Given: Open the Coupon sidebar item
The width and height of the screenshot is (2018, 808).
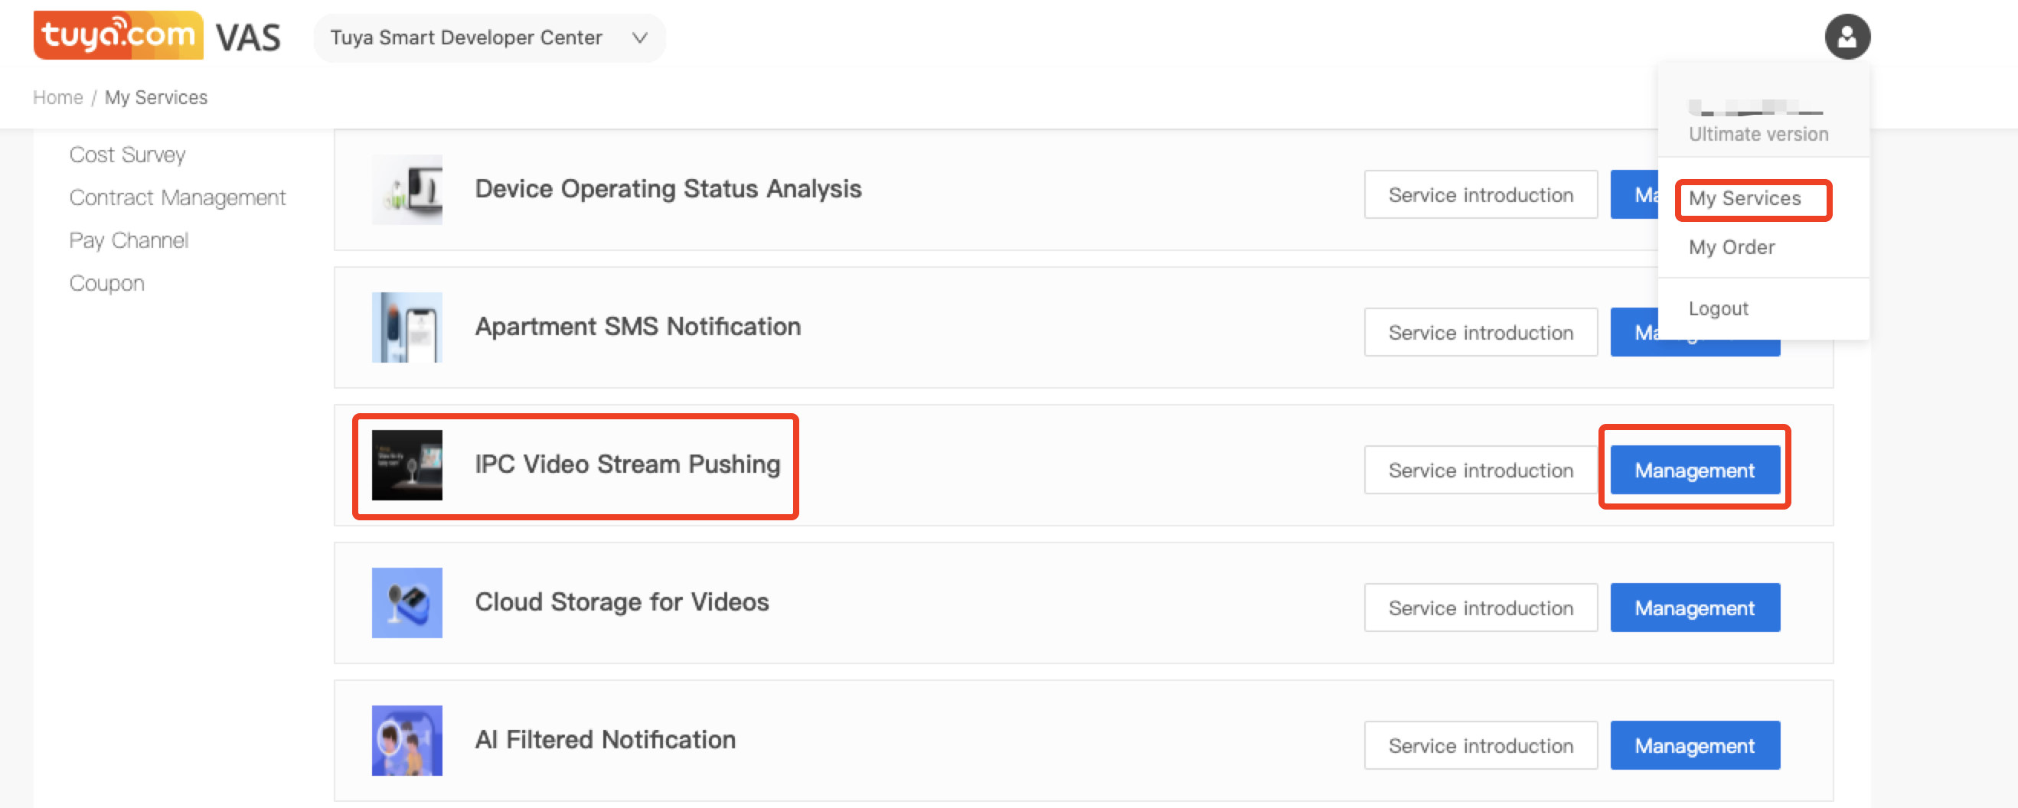Looking at the screenshot, I should 106,283.
